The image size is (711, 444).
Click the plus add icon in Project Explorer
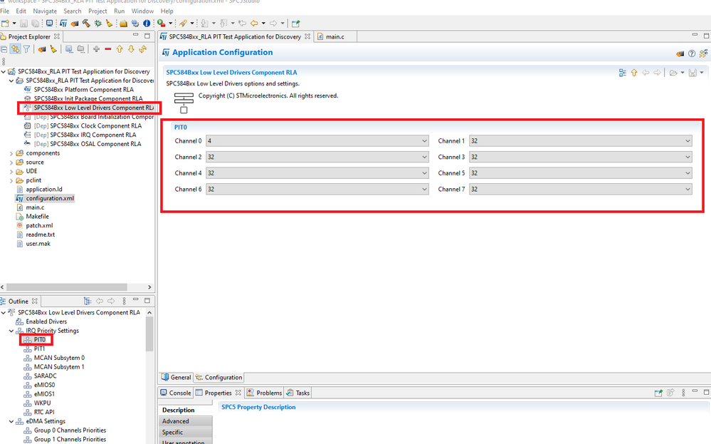point(96,49)
